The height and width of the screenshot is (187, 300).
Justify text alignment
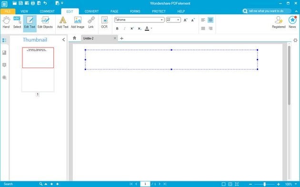(x=203, y=29)
